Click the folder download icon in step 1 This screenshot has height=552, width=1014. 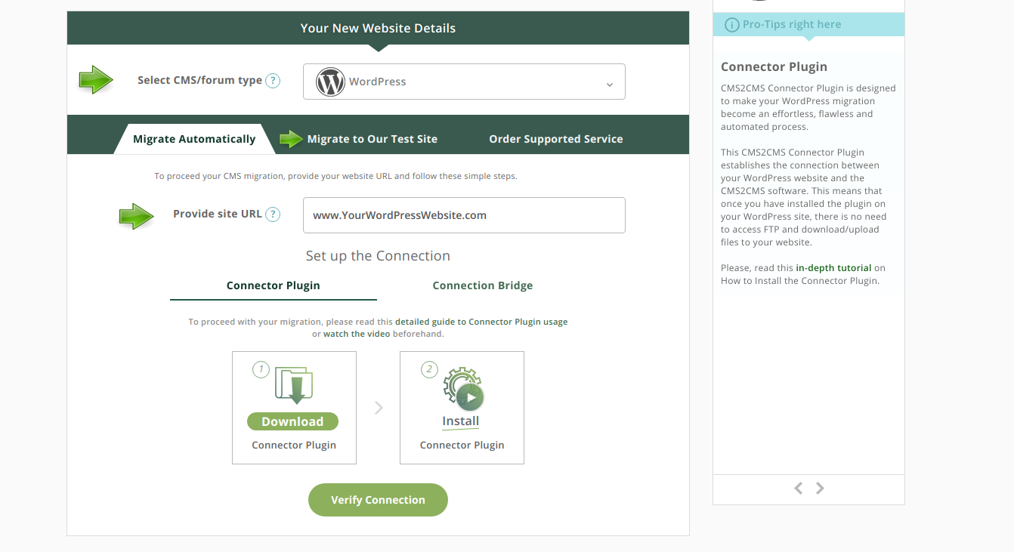(294, 384)
